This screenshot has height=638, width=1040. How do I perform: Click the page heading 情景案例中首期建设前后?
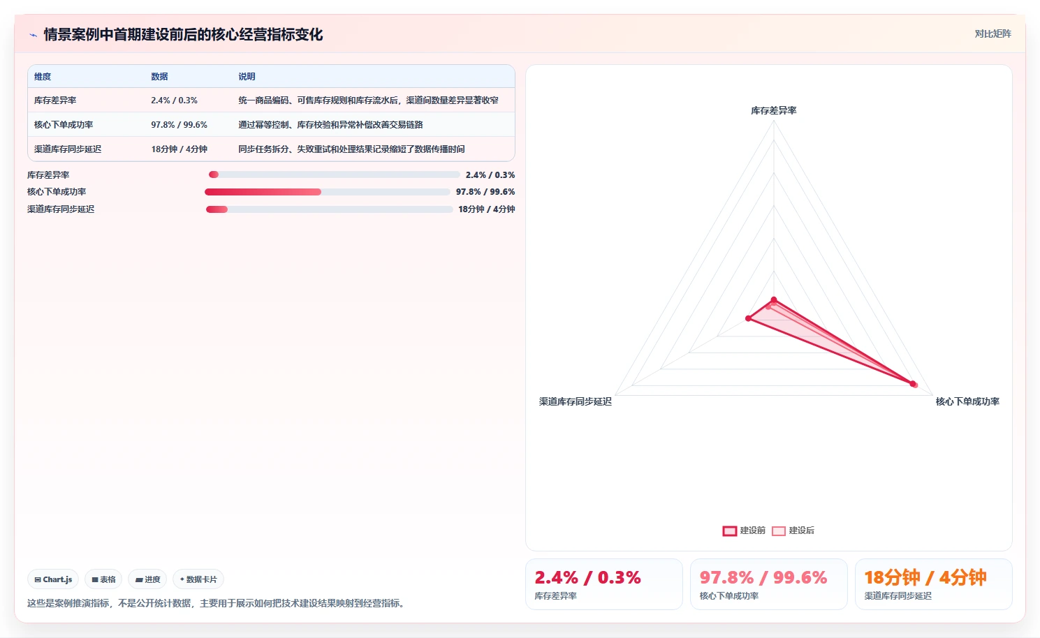pos(183,35)
